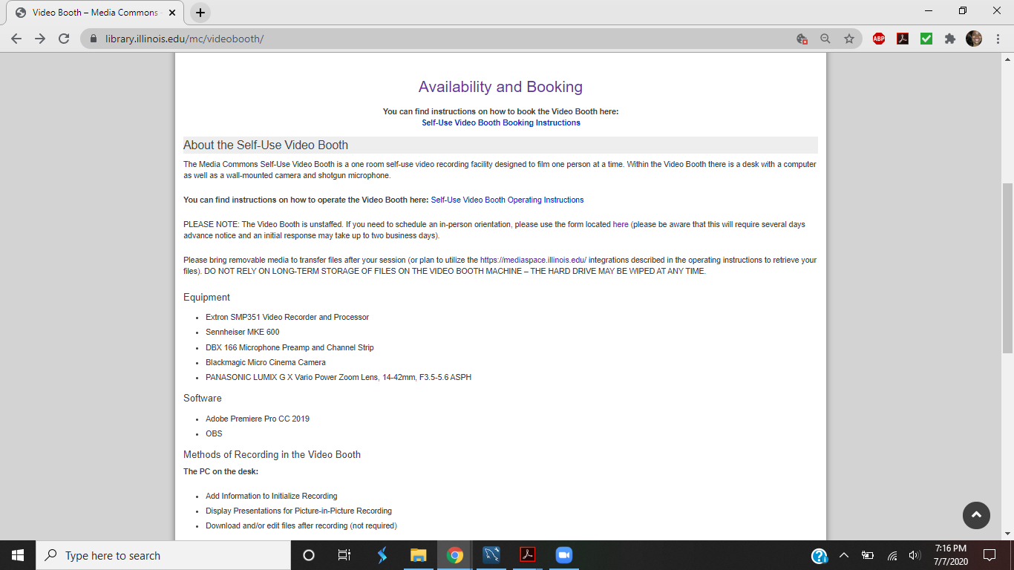Visit the mediaspace.illinois.edu link
The image size is (1014, 570).
(533, 260)
